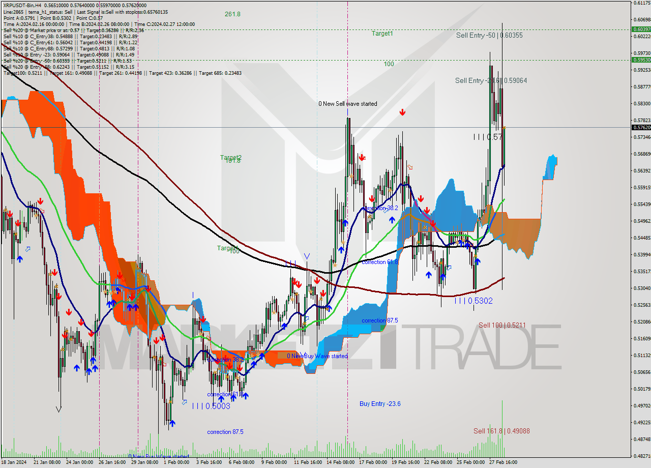The height and width of the screenshot is (468, 651).
Task: Click the black 0.57620 current price tag
Action: point(641,128)
